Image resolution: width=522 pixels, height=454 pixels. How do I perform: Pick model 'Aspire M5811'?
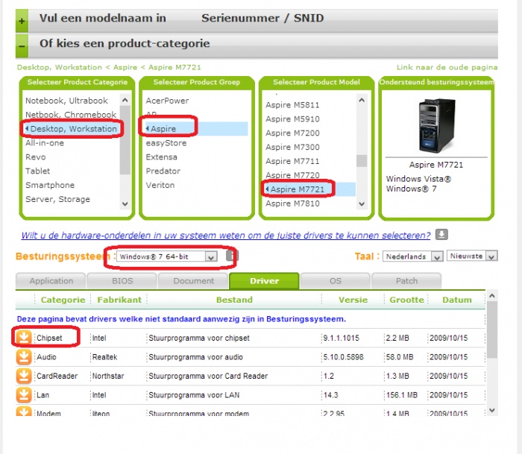tap(292, 105)
